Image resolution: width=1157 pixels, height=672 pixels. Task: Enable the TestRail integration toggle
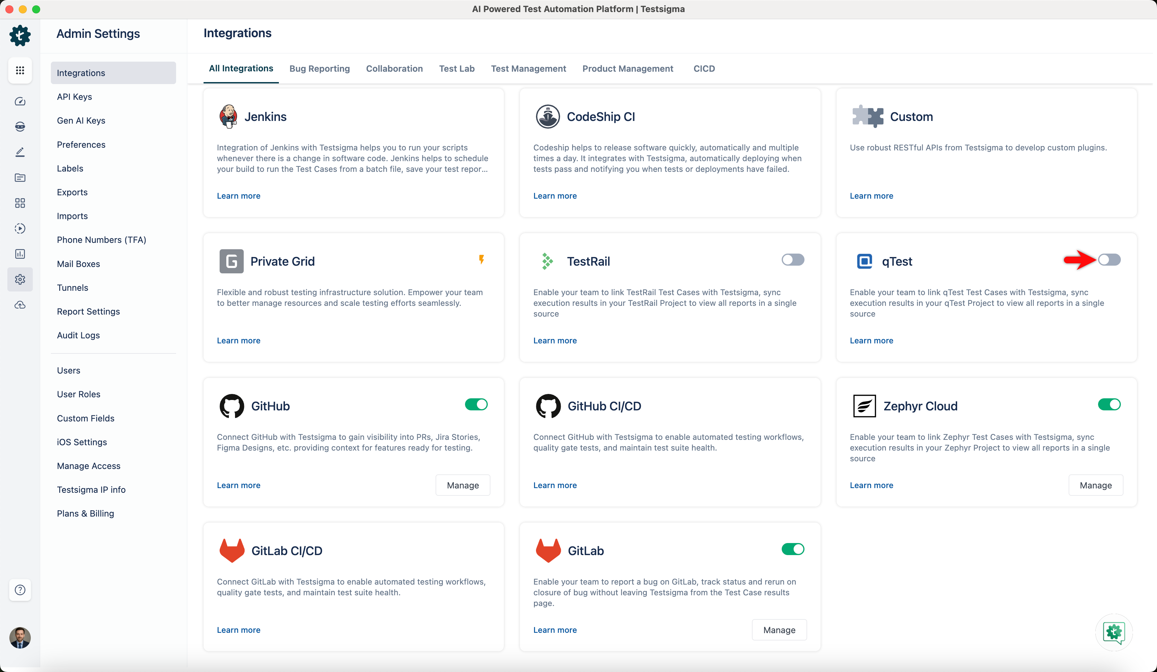(792, 260)
